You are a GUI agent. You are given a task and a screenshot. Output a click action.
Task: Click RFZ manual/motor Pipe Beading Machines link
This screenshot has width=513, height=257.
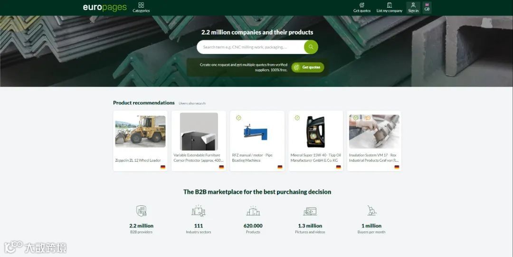(x=252, y=158)
